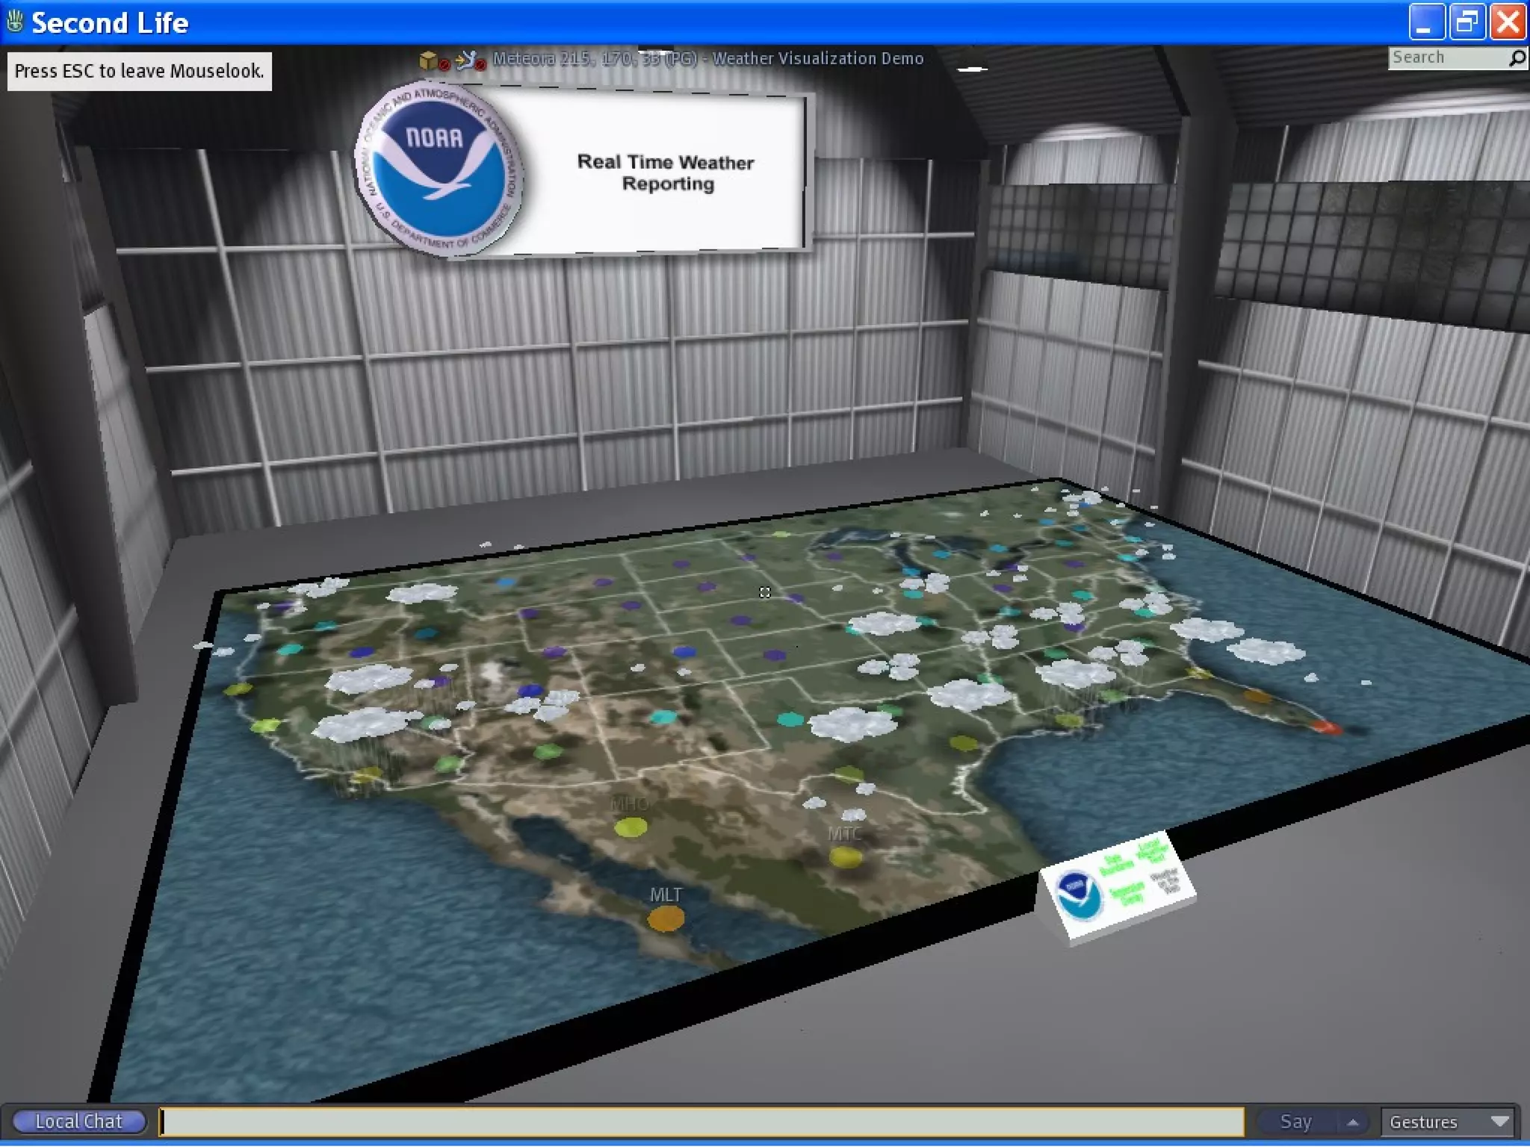
Task: Click the gray option on the NOAA panel
Action: pos(1165,881)
